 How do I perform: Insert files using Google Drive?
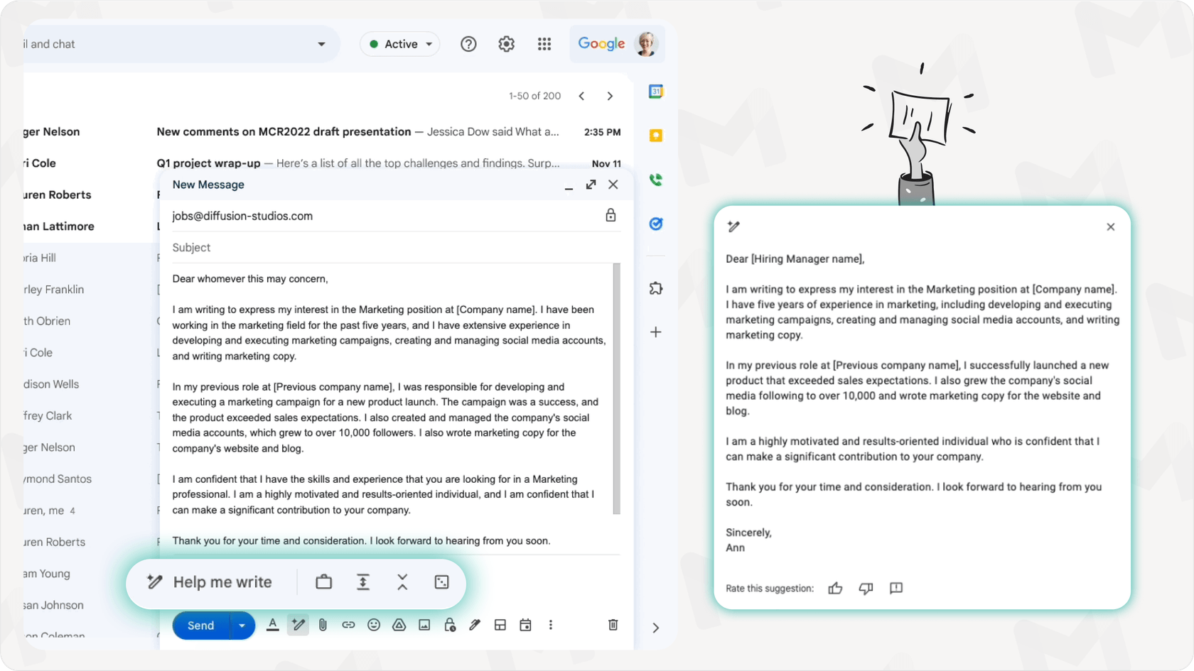click(x=399, y=625)
